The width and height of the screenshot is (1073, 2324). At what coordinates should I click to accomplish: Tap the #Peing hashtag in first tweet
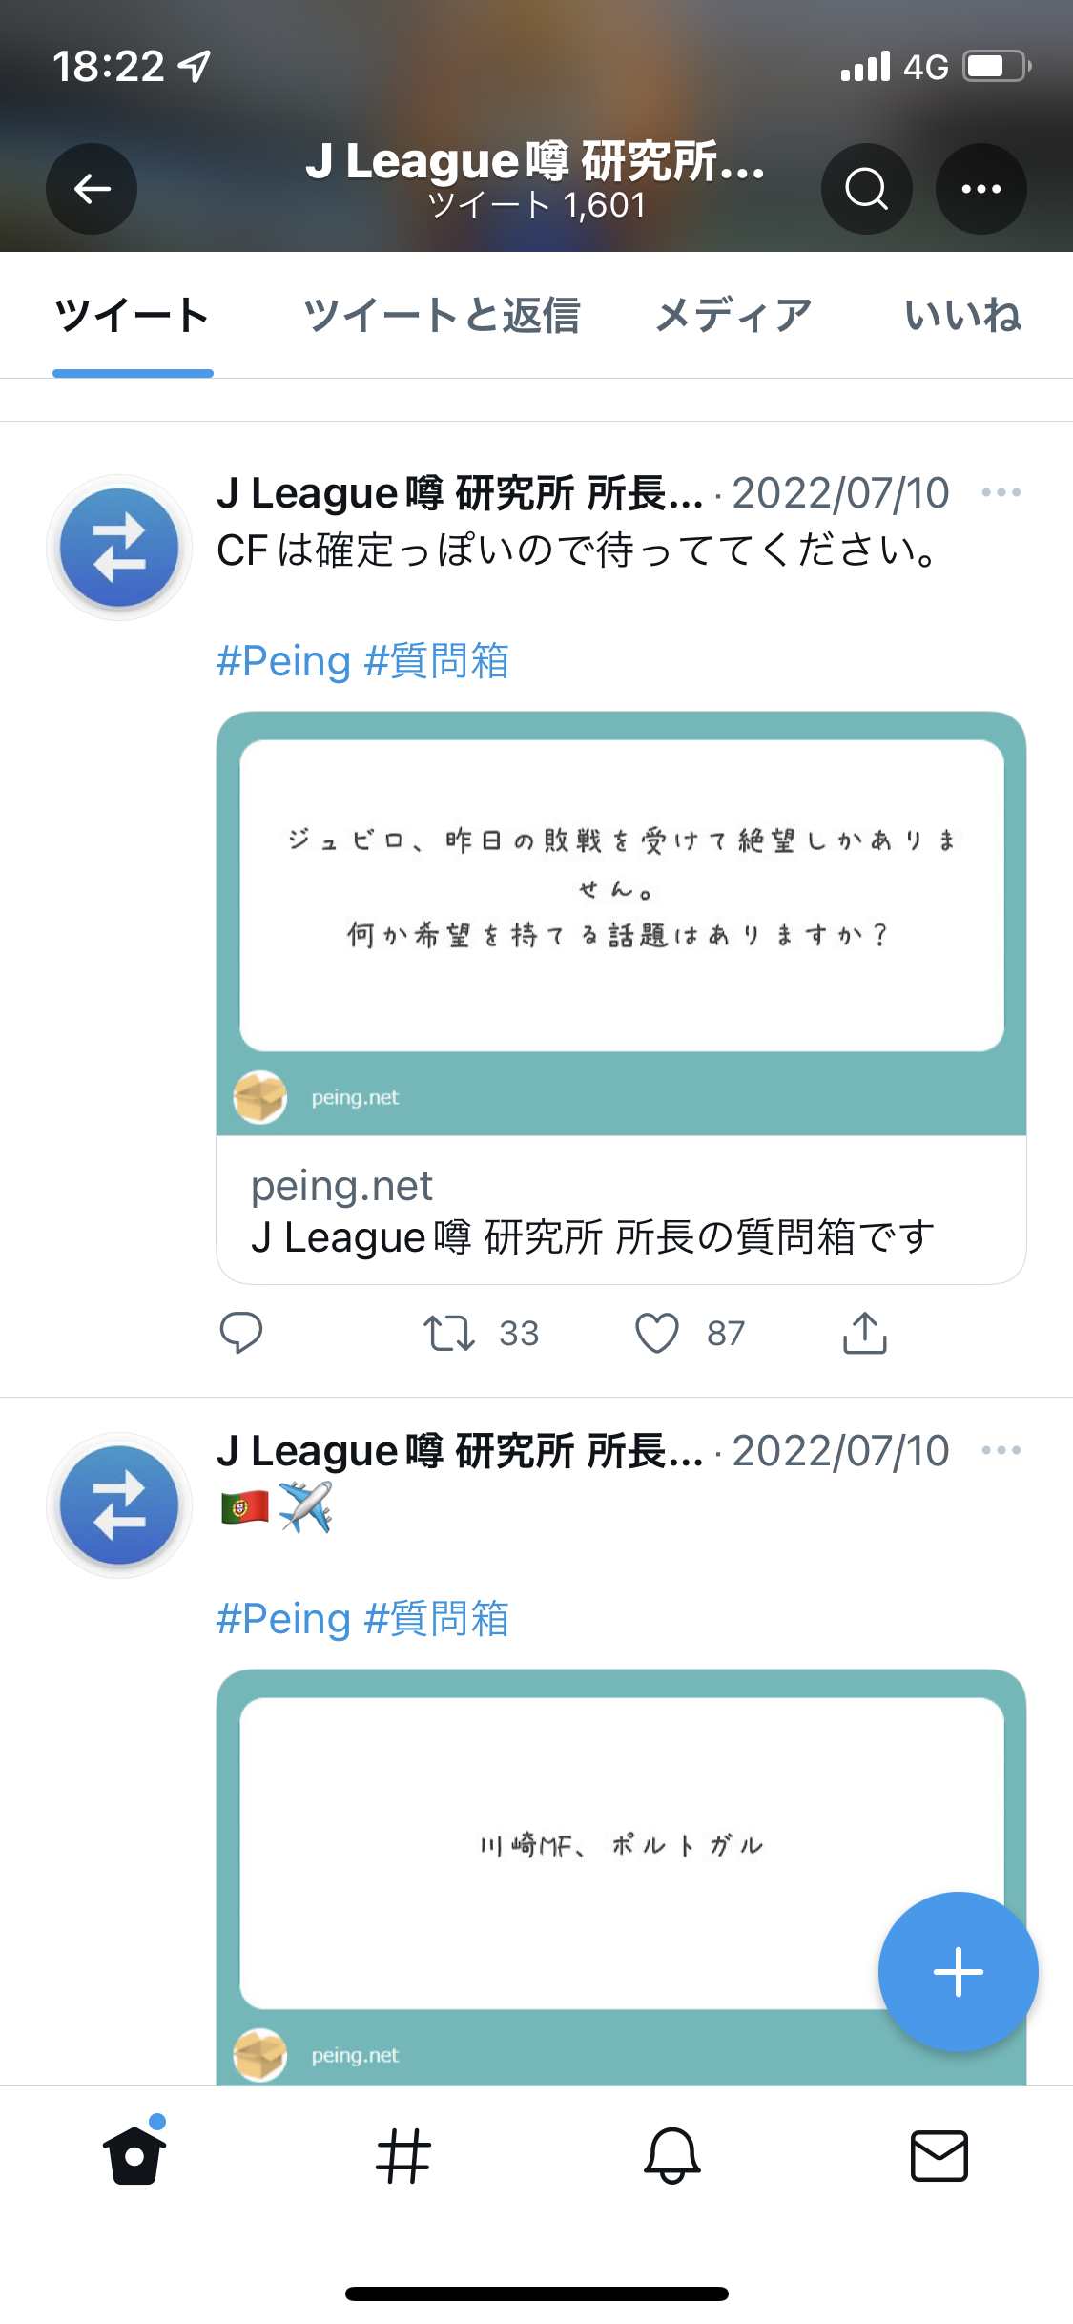[284, 661]
